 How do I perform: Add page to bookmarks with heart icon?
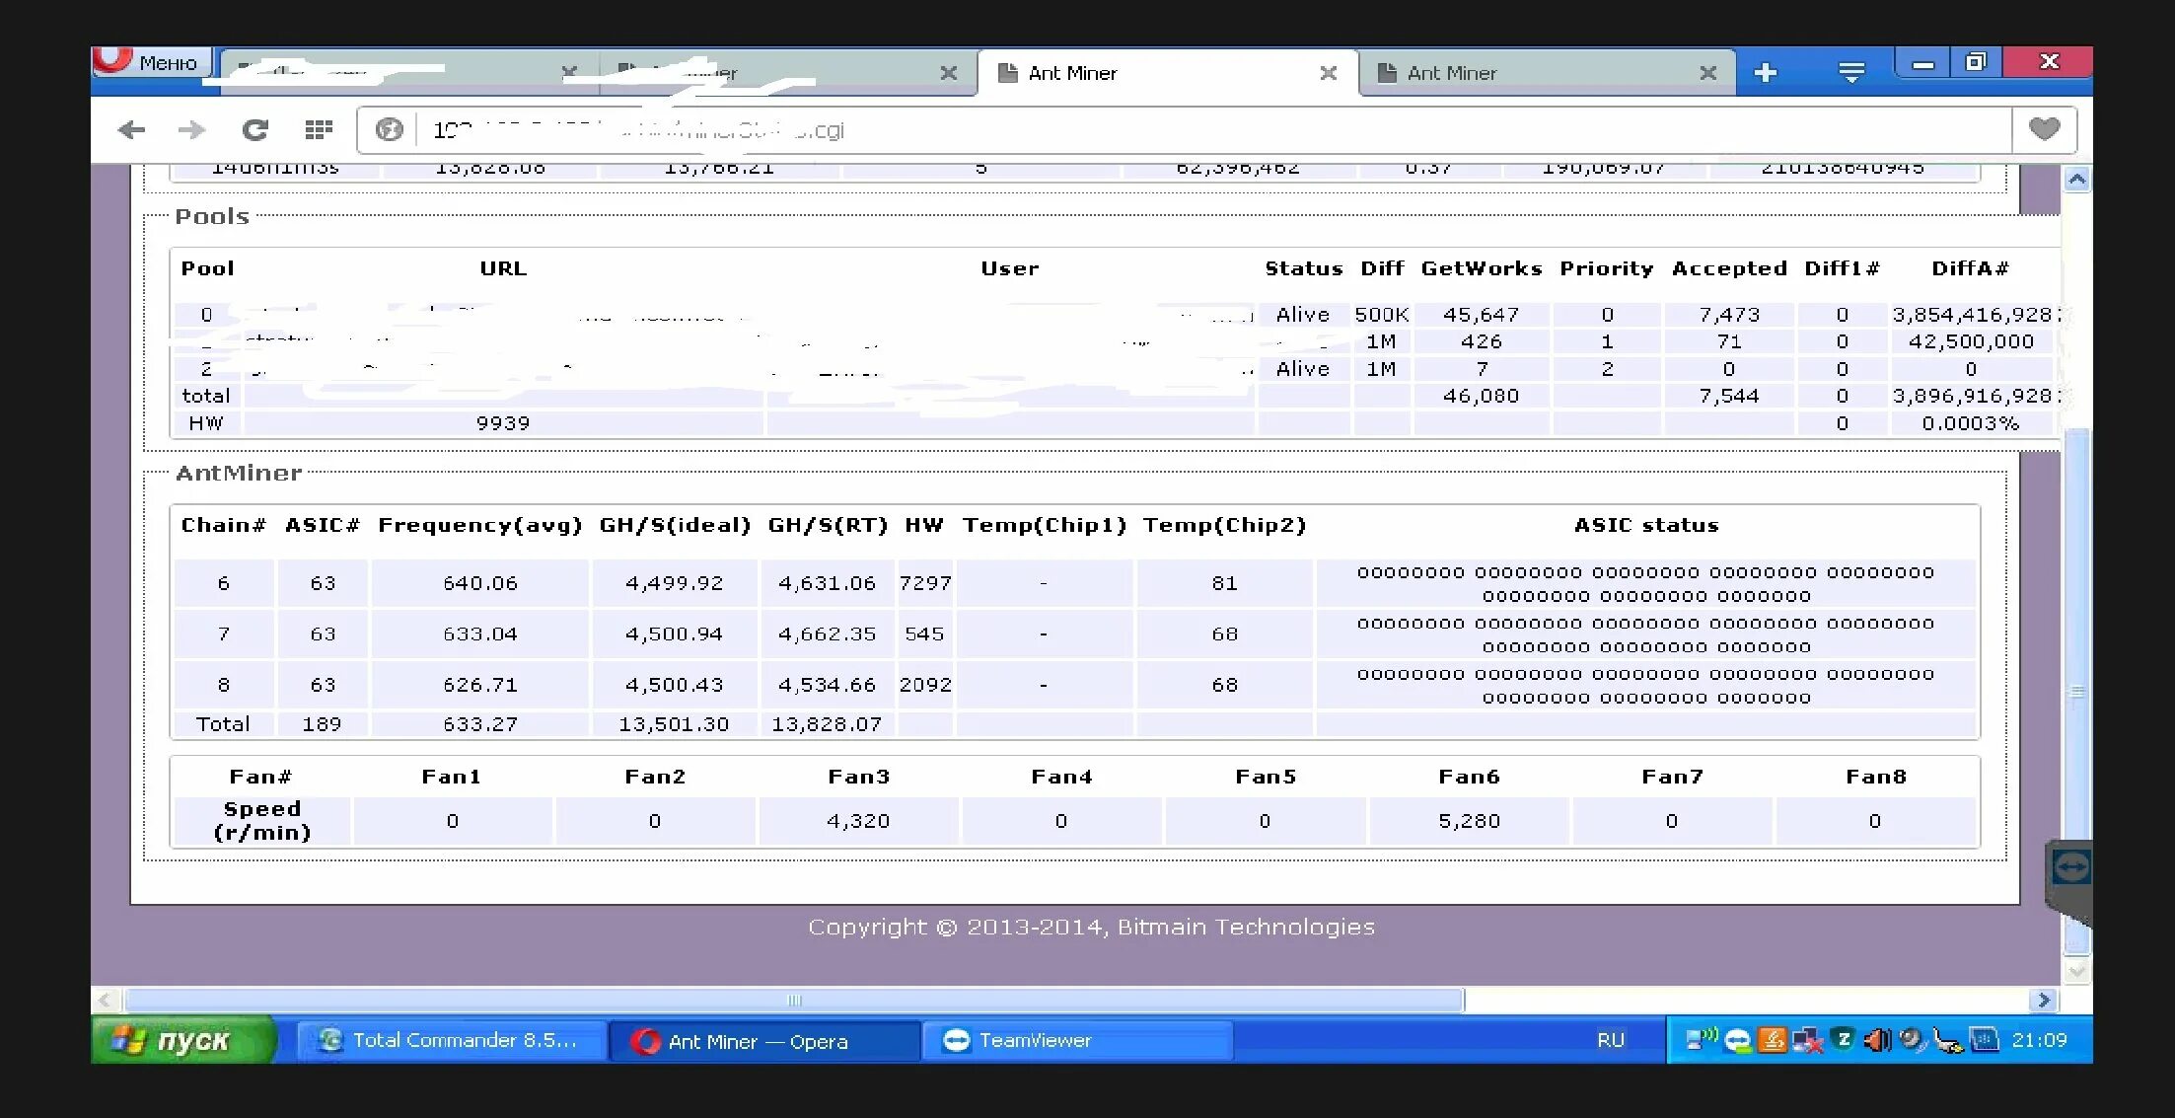pyautogui.click(x=2044, y=129)
